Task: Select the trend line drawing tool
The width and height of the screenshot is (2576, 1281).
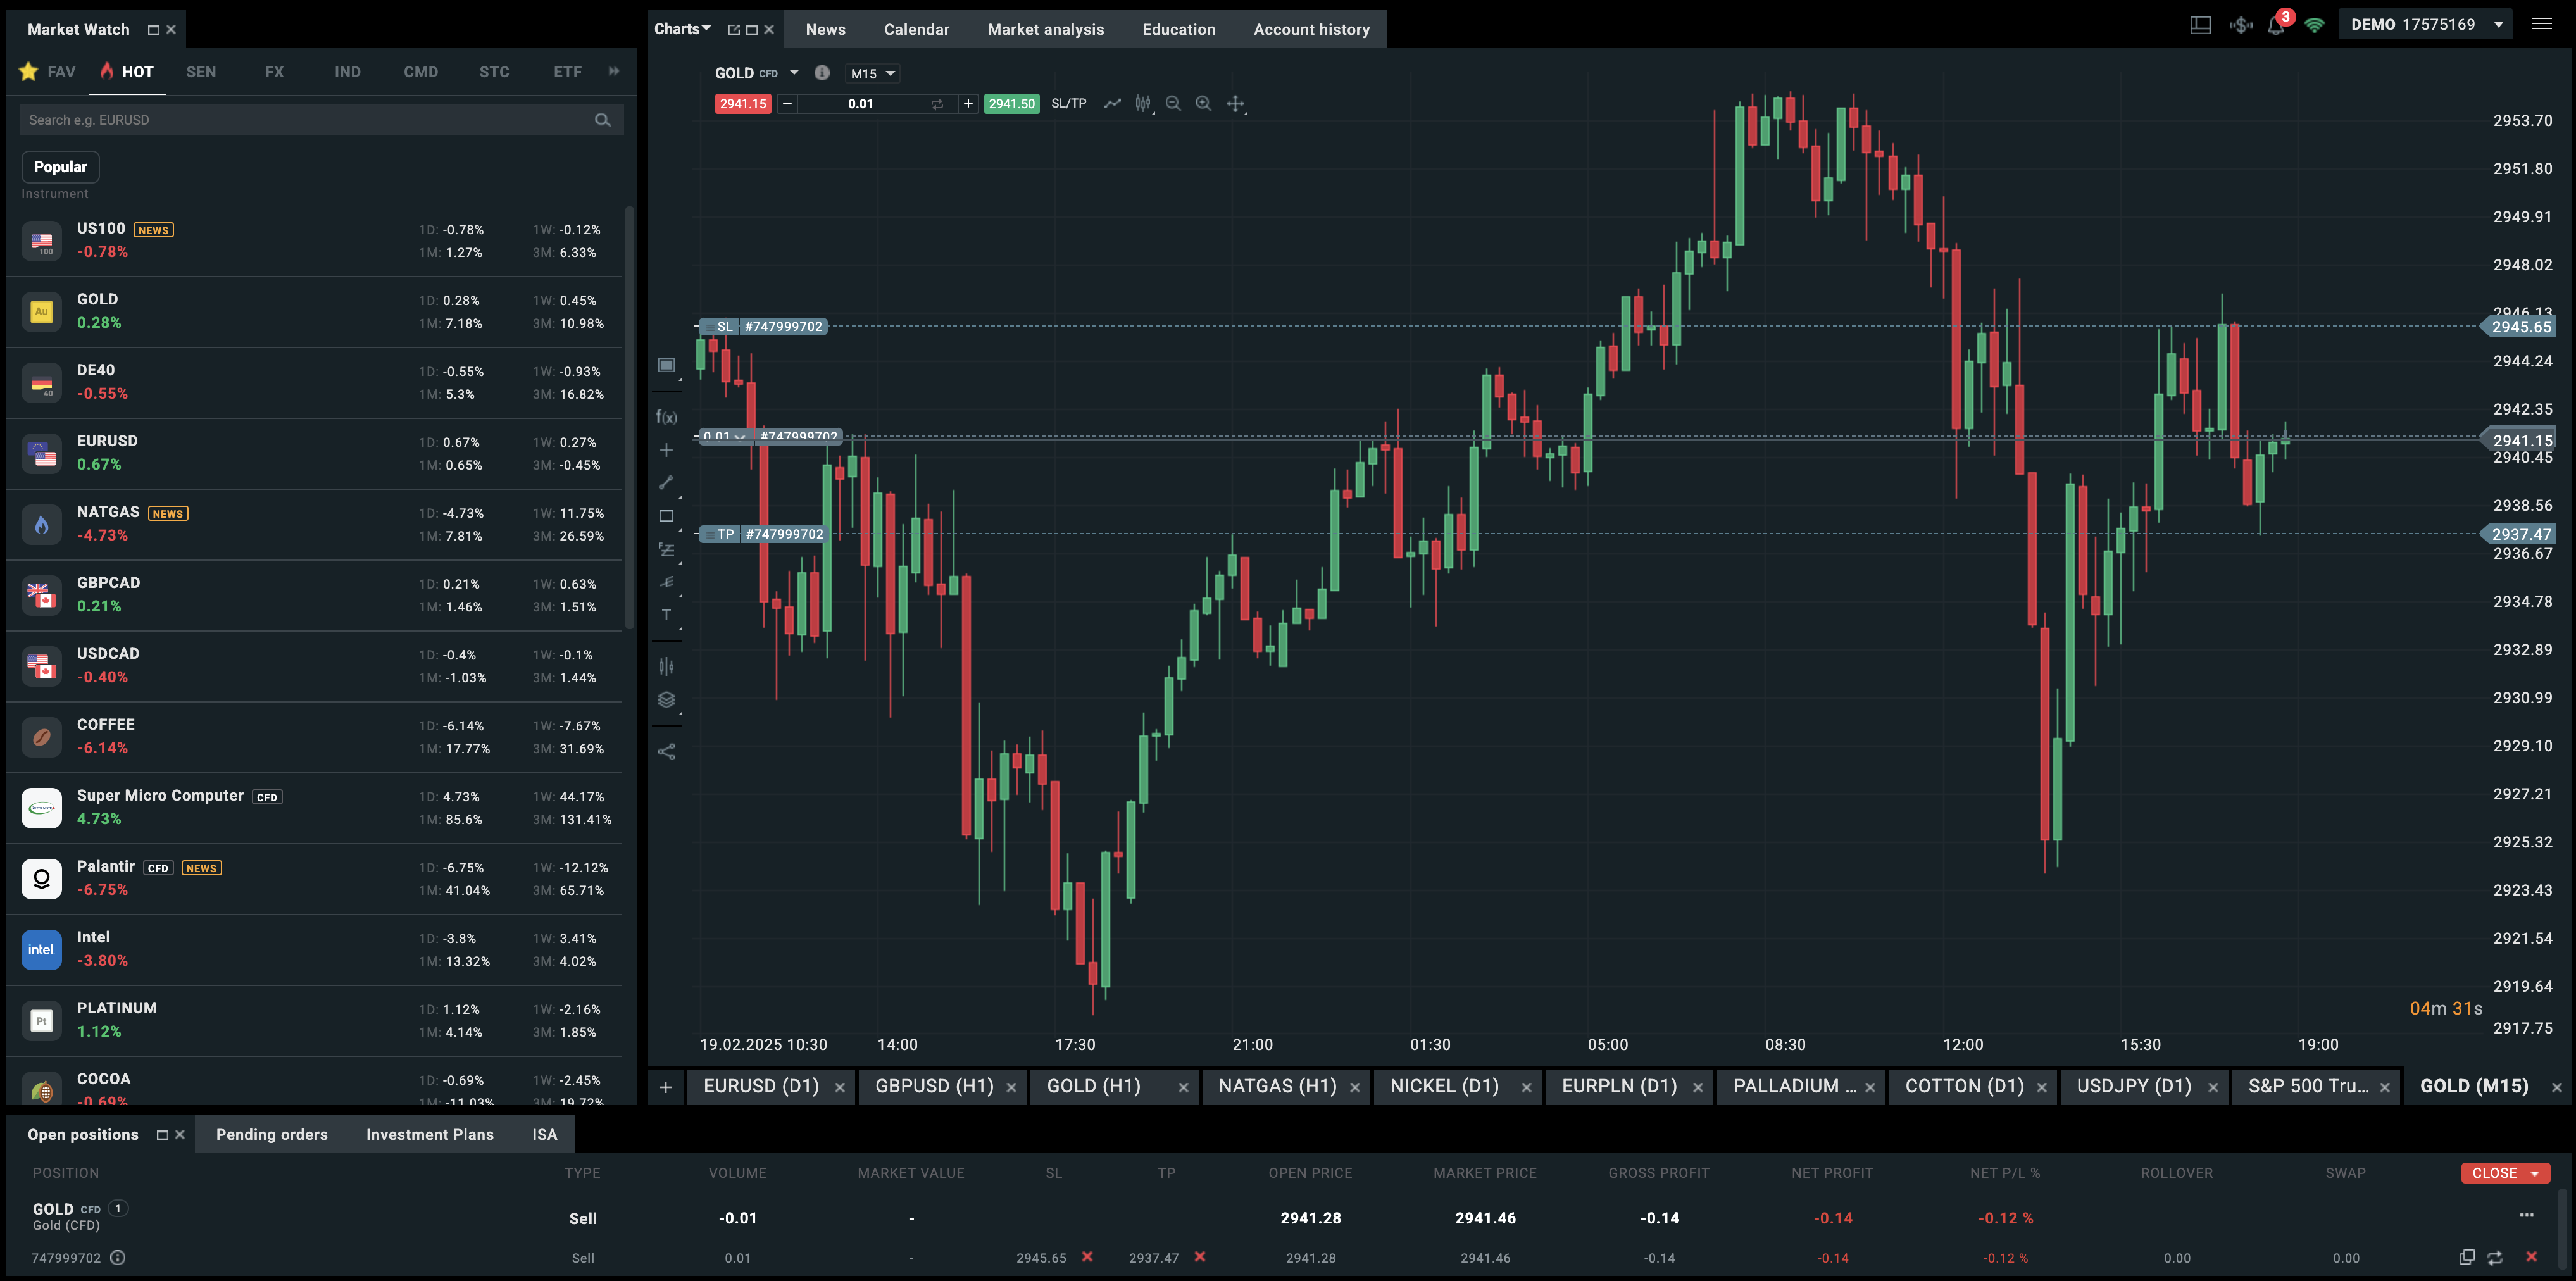Action: point(666,483)
